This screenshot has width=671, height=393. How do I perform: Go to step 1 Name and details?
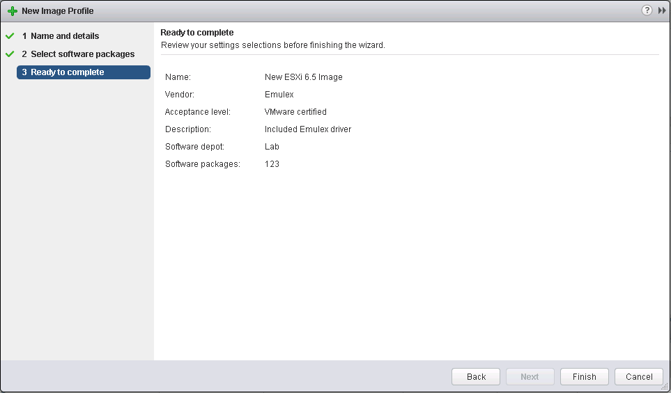coord(64,36)
